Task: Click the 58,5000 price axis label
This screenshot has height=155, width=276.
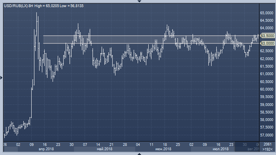Action: (x=267, y=112)
